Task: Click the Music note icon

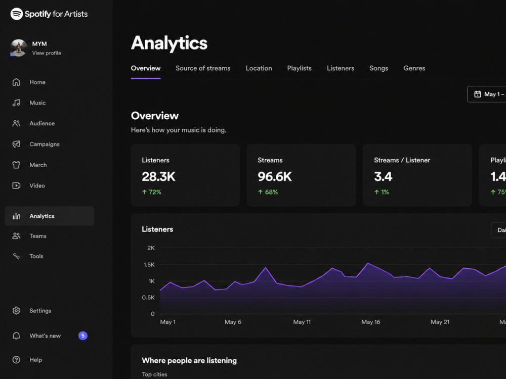Action: [x=16, y=103]
